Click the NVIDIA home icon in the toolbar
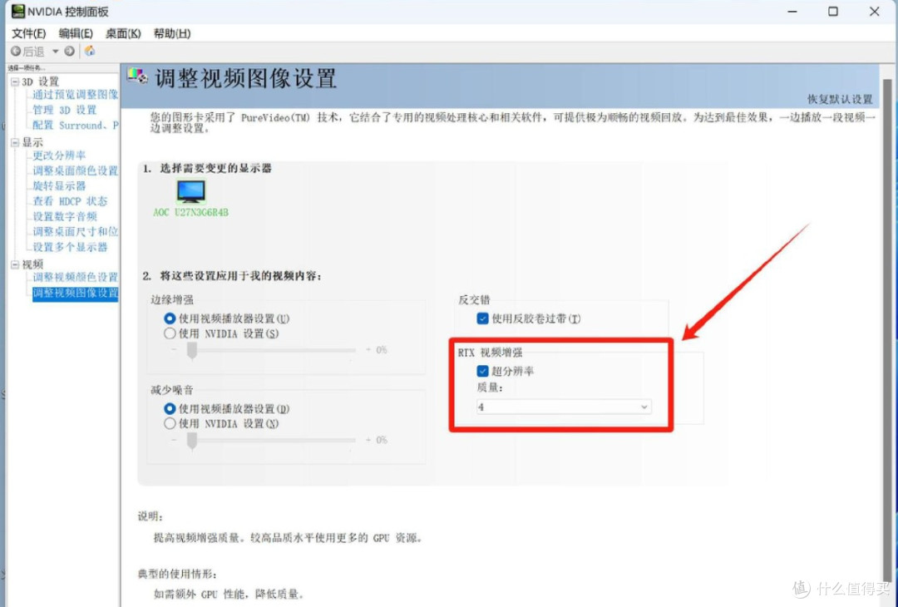This screenshot has width=898, height=607. pyautogui.click(x=89, y=51)
